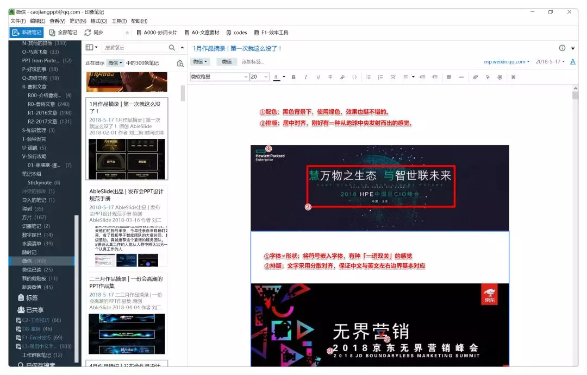Open the 帮助(H) menu
The height and width of the screenshot is (375, 587).
tap(139, 21)
